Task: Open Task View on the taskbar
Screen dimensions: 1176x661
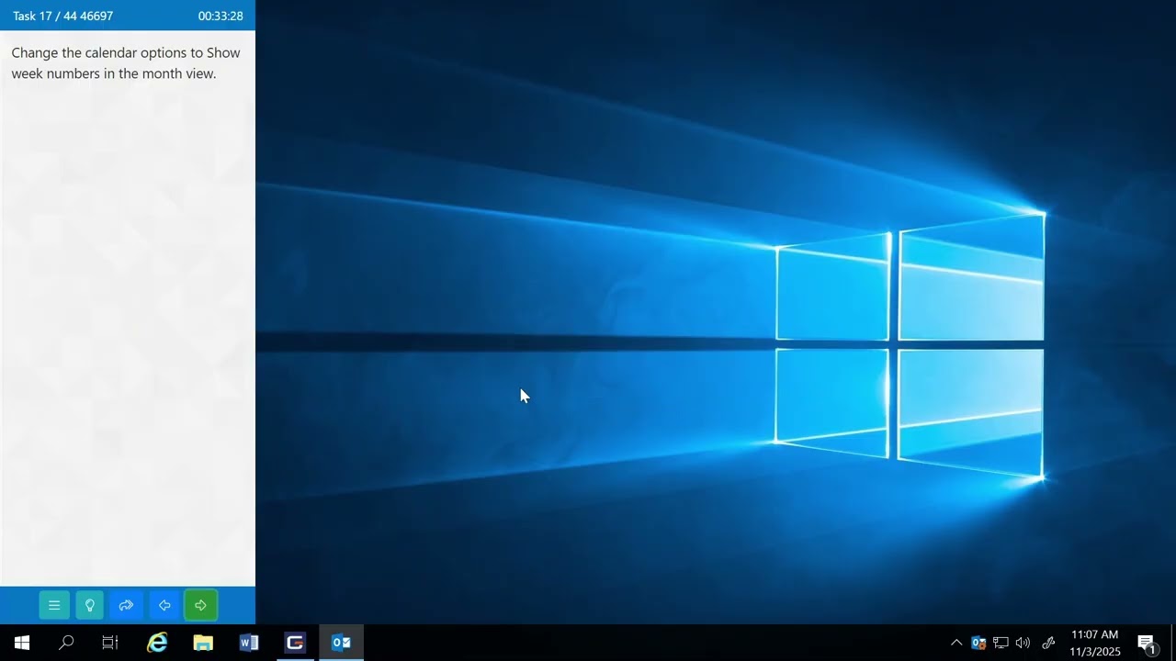Action: (110, 643)
